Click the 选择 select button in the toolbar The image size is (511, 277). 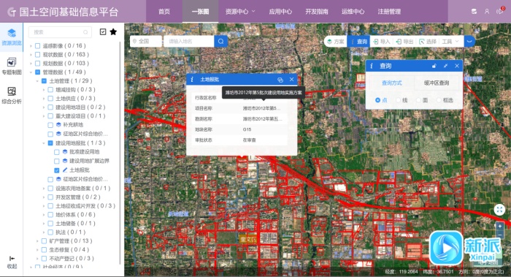point(428,42)
